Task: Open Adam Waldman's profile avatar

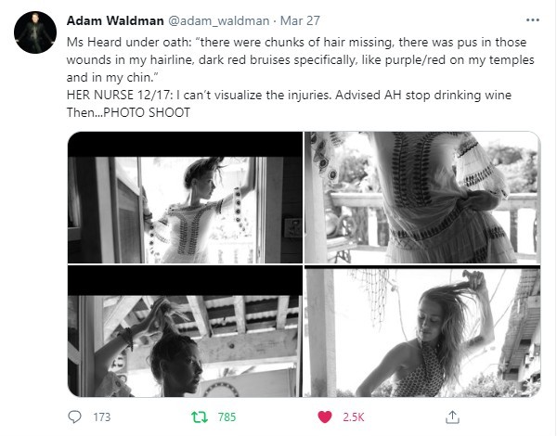Action: (35, 32)
